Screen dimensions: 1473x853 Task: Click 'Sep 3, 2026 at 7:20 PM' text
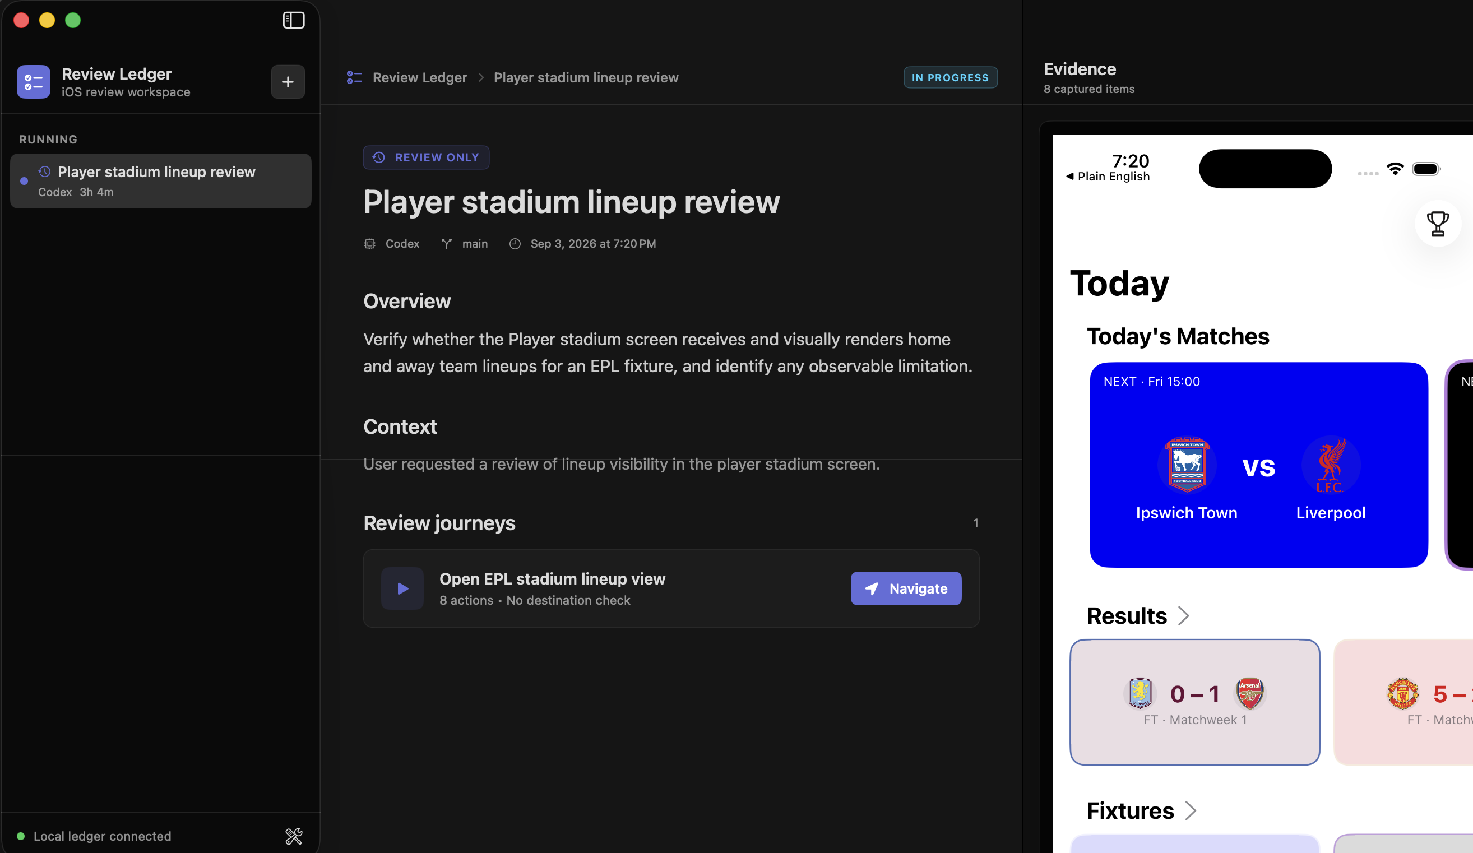(593, 244)
